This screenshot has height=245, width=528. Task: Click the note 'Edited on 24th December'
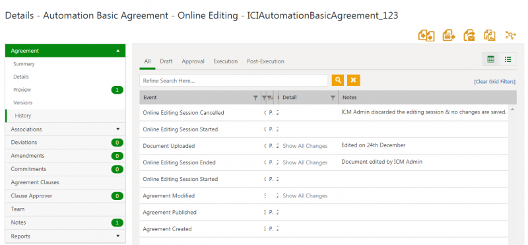(x=374, y=145)
